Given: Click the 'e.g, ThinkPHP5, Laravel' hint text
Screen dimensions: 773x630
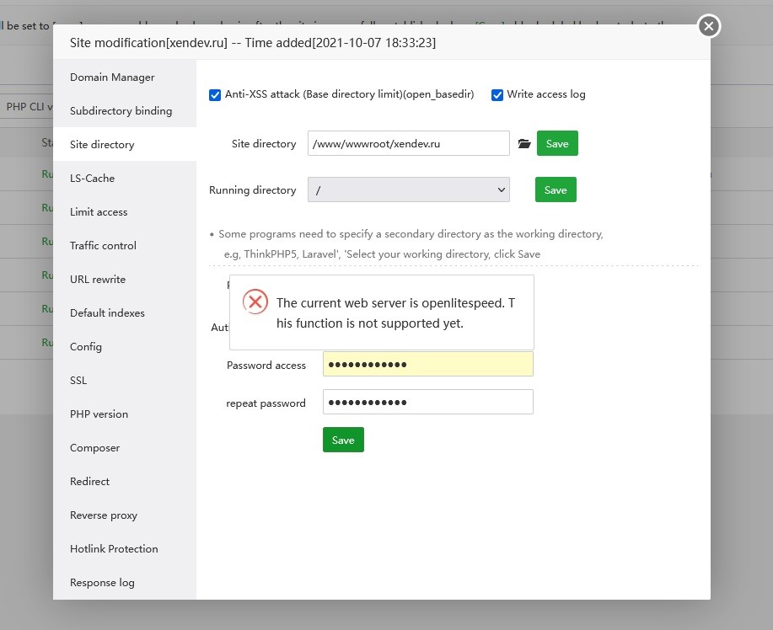Looking at the screenshot, I should [382, 254].
